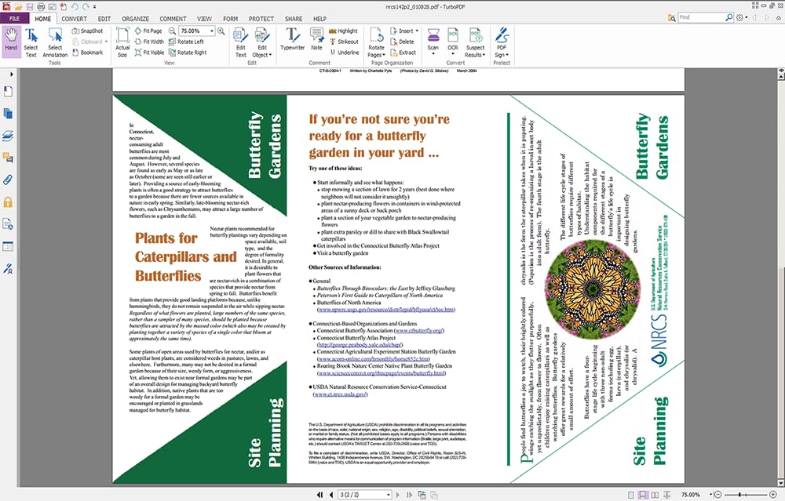Follow the www.ctbutterfly.org link
This screenshot has width=785, height=501.
419,331
